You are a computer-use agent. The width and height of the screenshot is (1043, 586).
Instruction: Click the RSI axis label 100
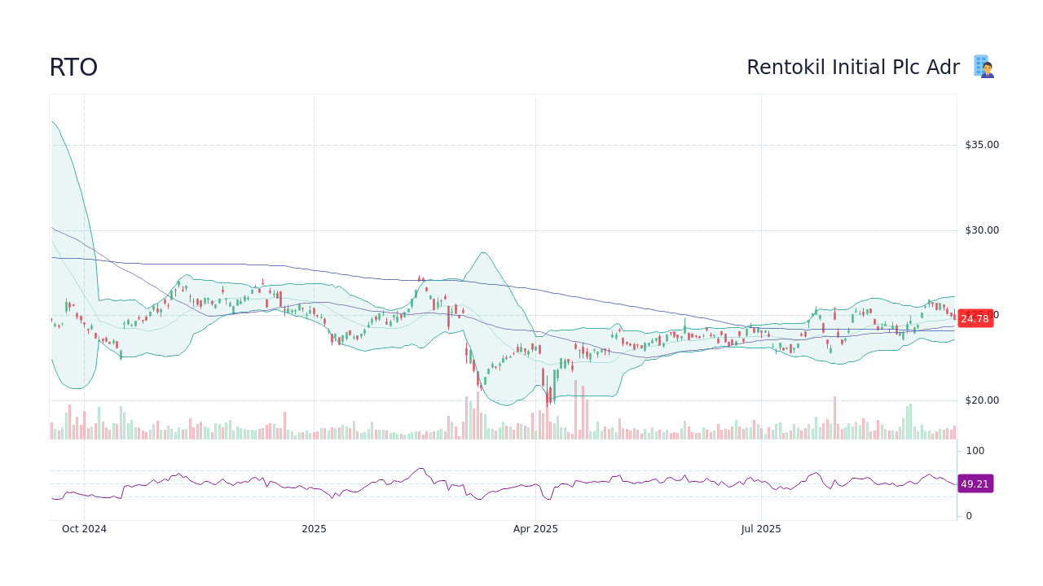(975, 451)
